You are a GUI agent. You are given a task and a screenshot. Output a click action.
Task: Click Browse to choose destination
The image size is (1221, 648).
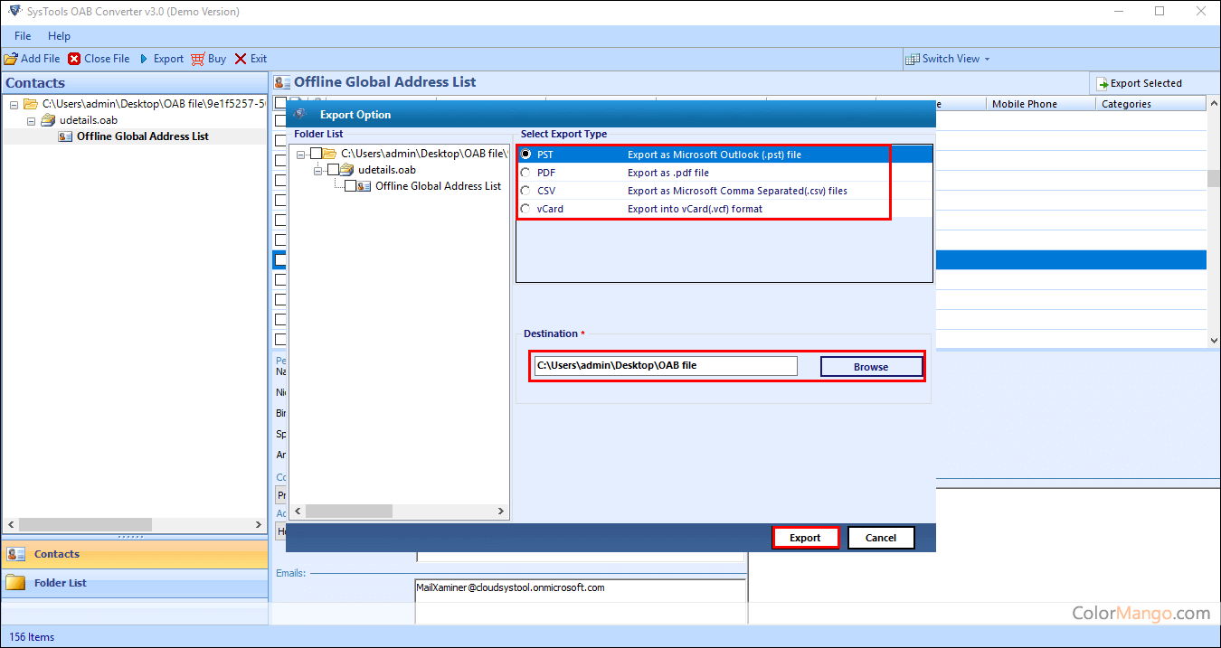click(871, 367)
